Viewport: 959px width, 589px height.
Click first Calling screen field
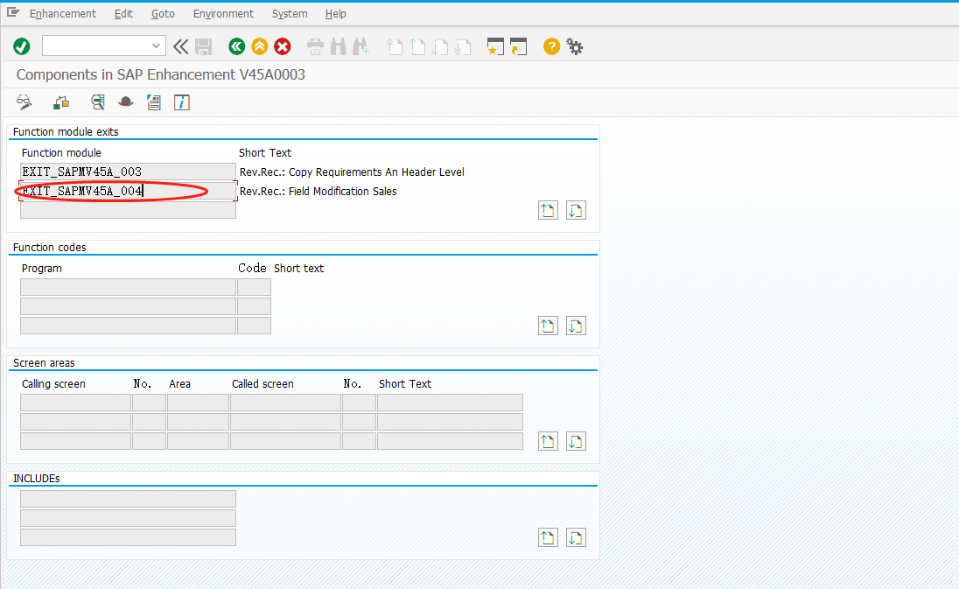tap(76, 403)
